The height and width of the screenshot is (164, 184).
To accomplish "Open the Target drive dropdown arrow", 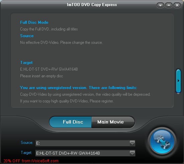I will point(132,153).
